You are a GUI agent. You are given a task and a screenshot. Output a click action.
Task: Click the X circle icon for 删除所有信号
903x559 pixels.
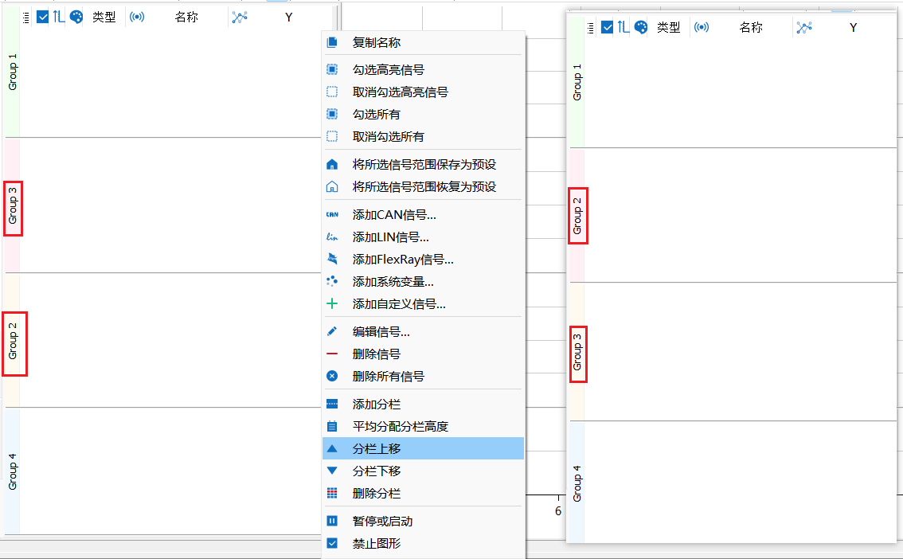tap(332, 376)
